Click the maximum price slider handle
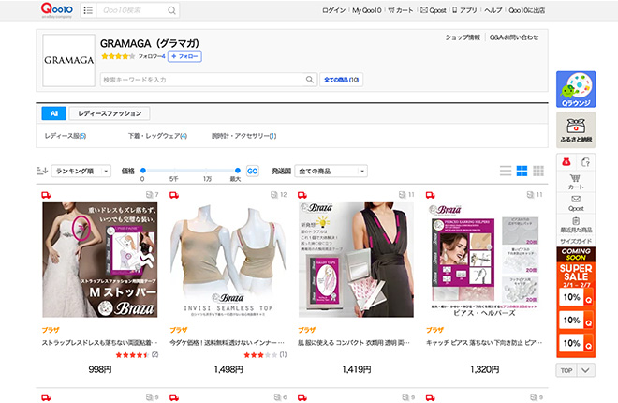 237,171
